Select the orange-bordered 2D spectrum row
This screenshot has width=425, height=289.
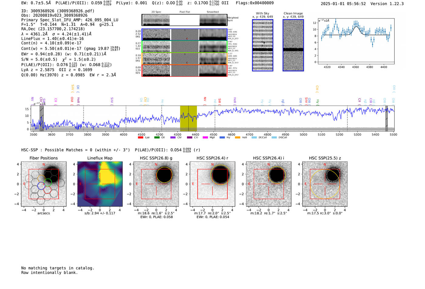pos(185,59)
